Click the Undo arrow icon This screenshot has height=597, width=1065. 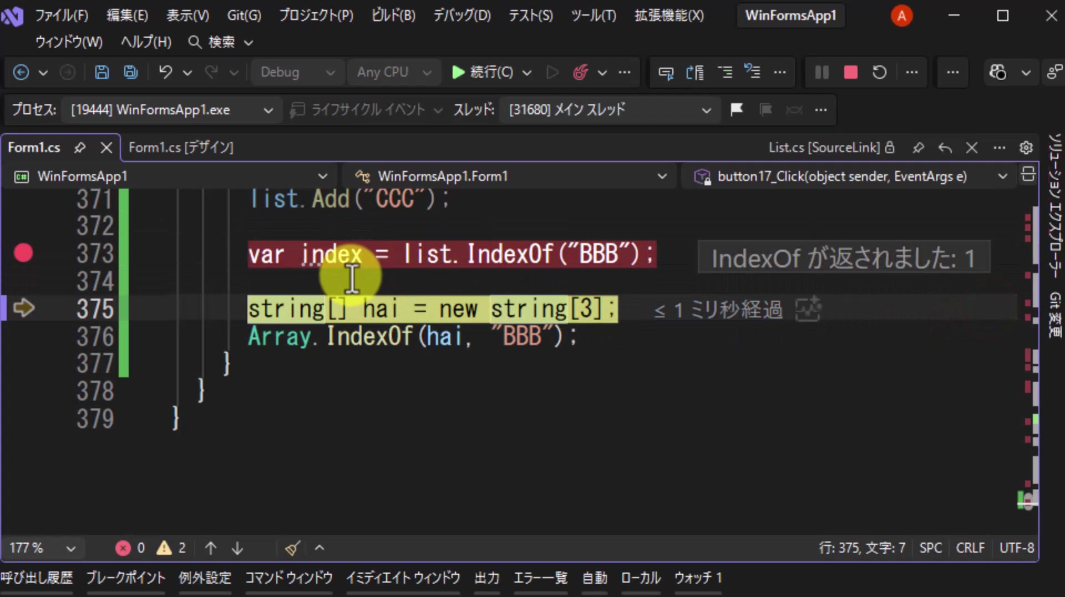point(165,72)
